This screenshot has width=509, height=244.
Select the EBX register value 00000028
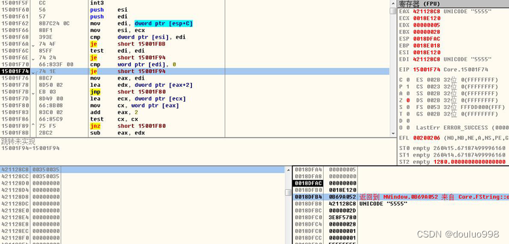pos(427,32)
